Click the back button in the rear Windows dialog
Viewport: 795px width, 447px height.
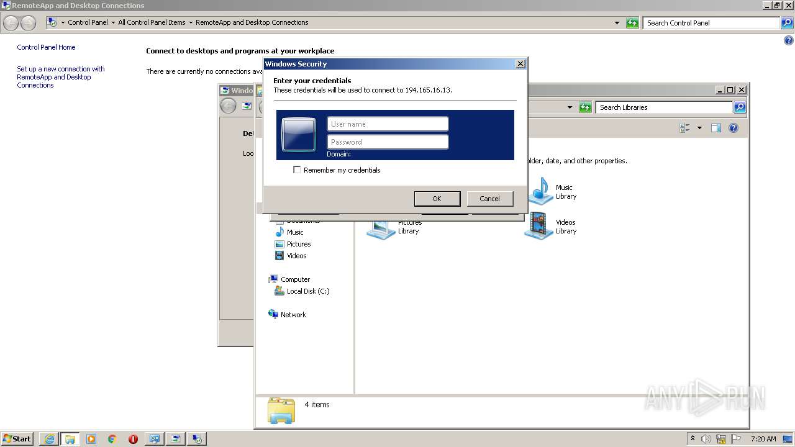click(x=228, y=106)
